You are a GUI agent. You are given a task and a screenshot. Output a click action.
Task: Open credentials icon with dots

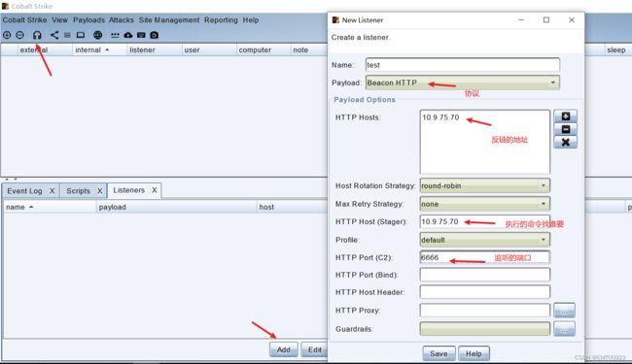coord(115,35)
